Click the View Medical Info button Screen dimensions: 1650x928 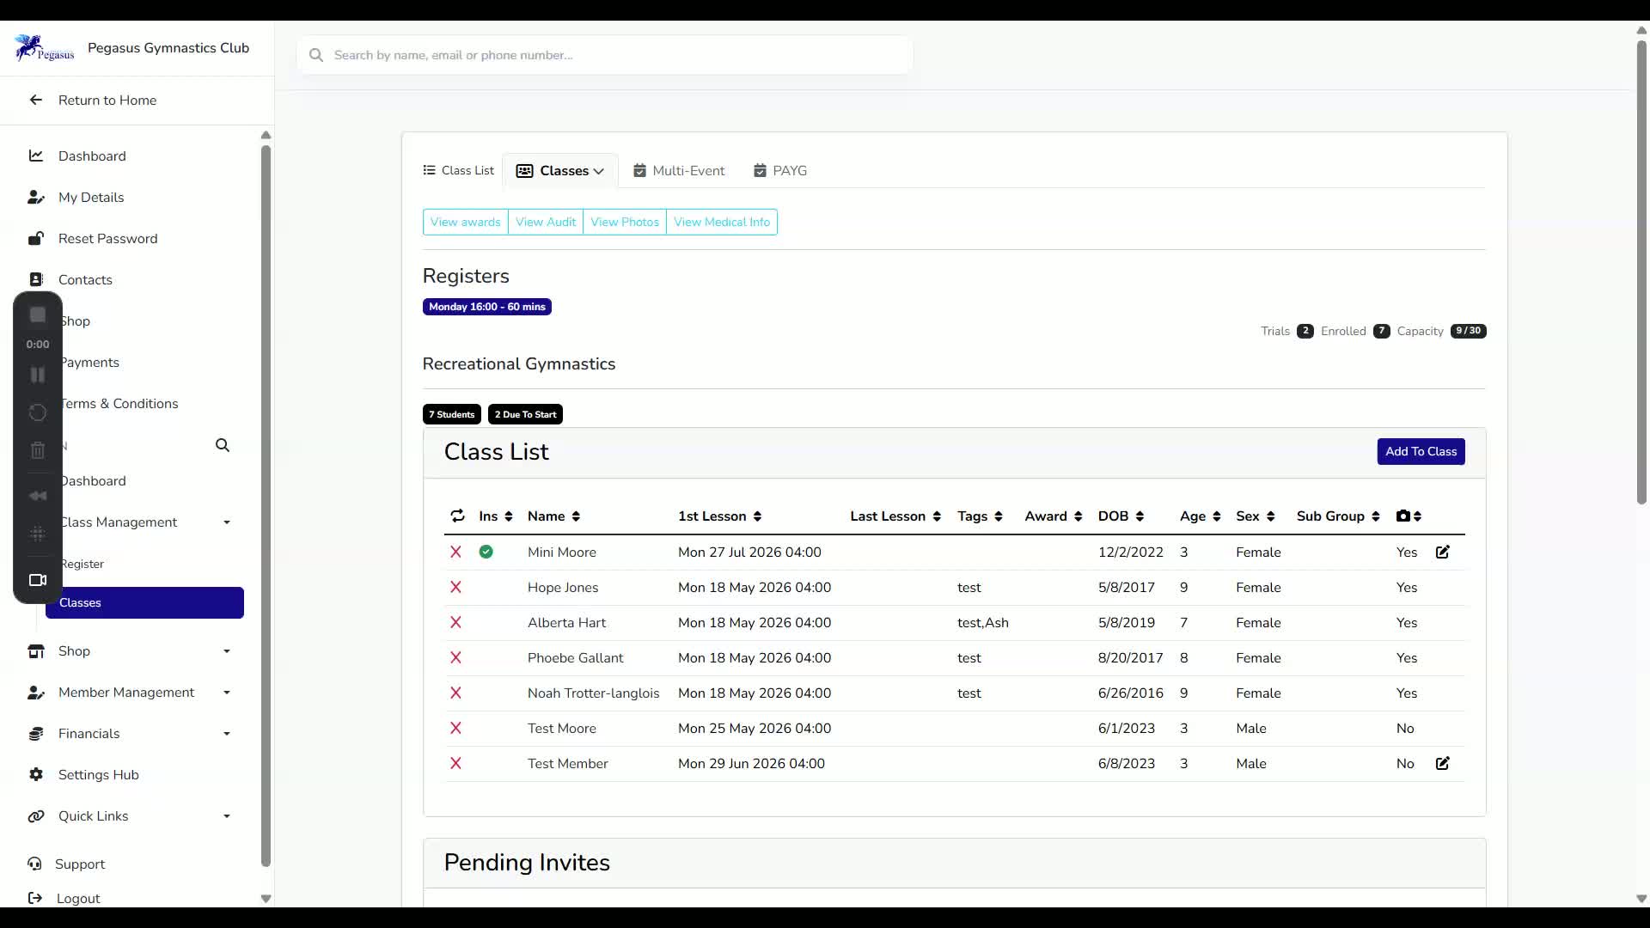click(722, 222)
